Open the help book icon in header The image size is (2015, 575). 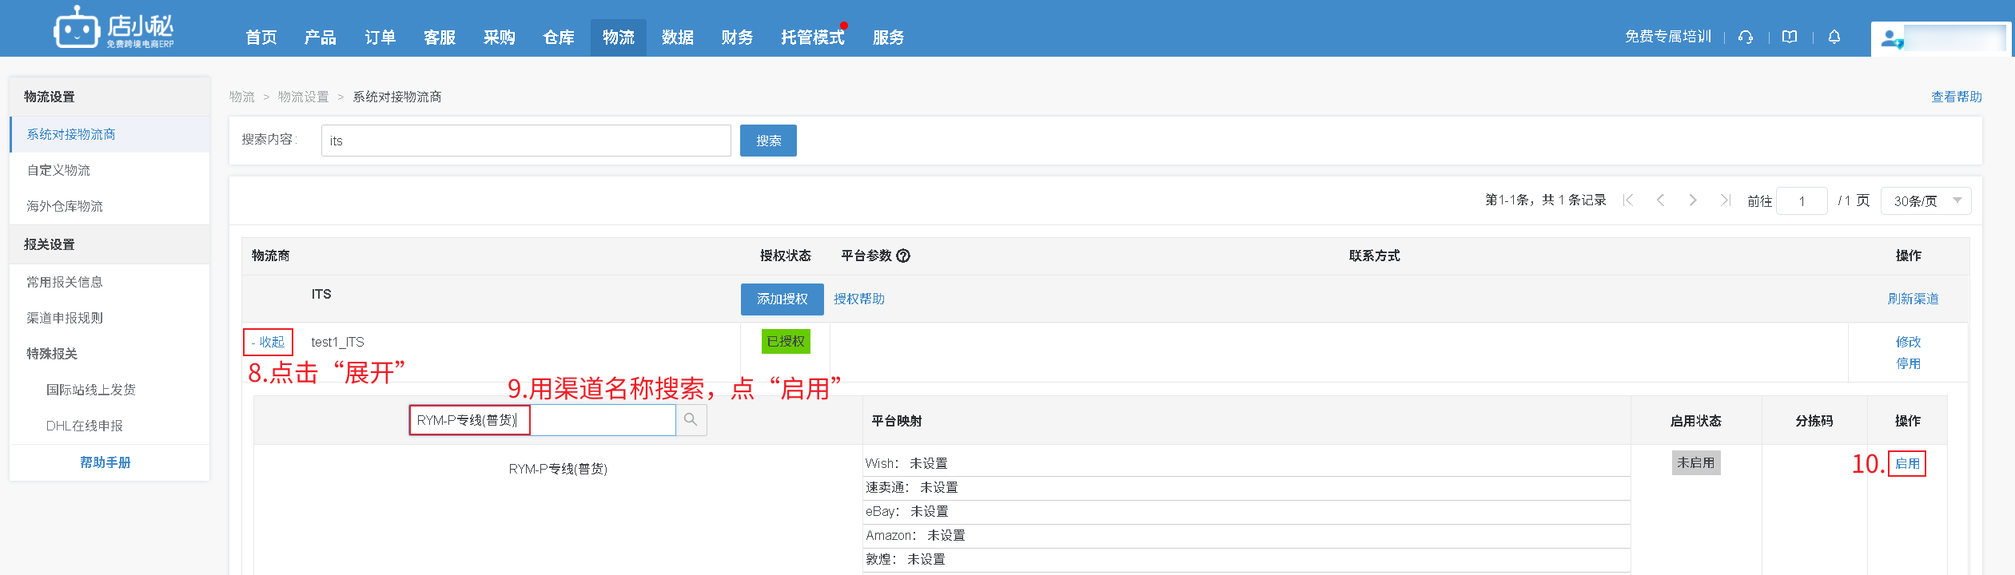click(x=1790, y=37)
